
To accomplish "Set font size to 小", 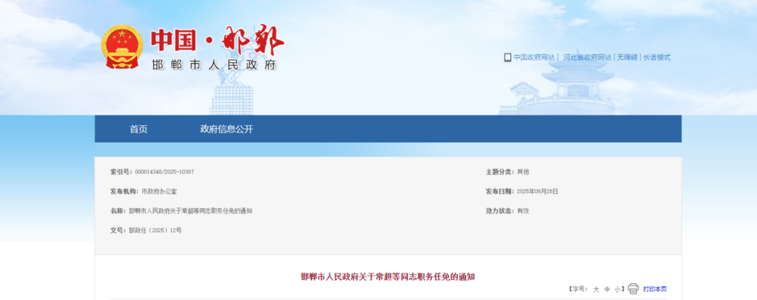I will 617,290.
